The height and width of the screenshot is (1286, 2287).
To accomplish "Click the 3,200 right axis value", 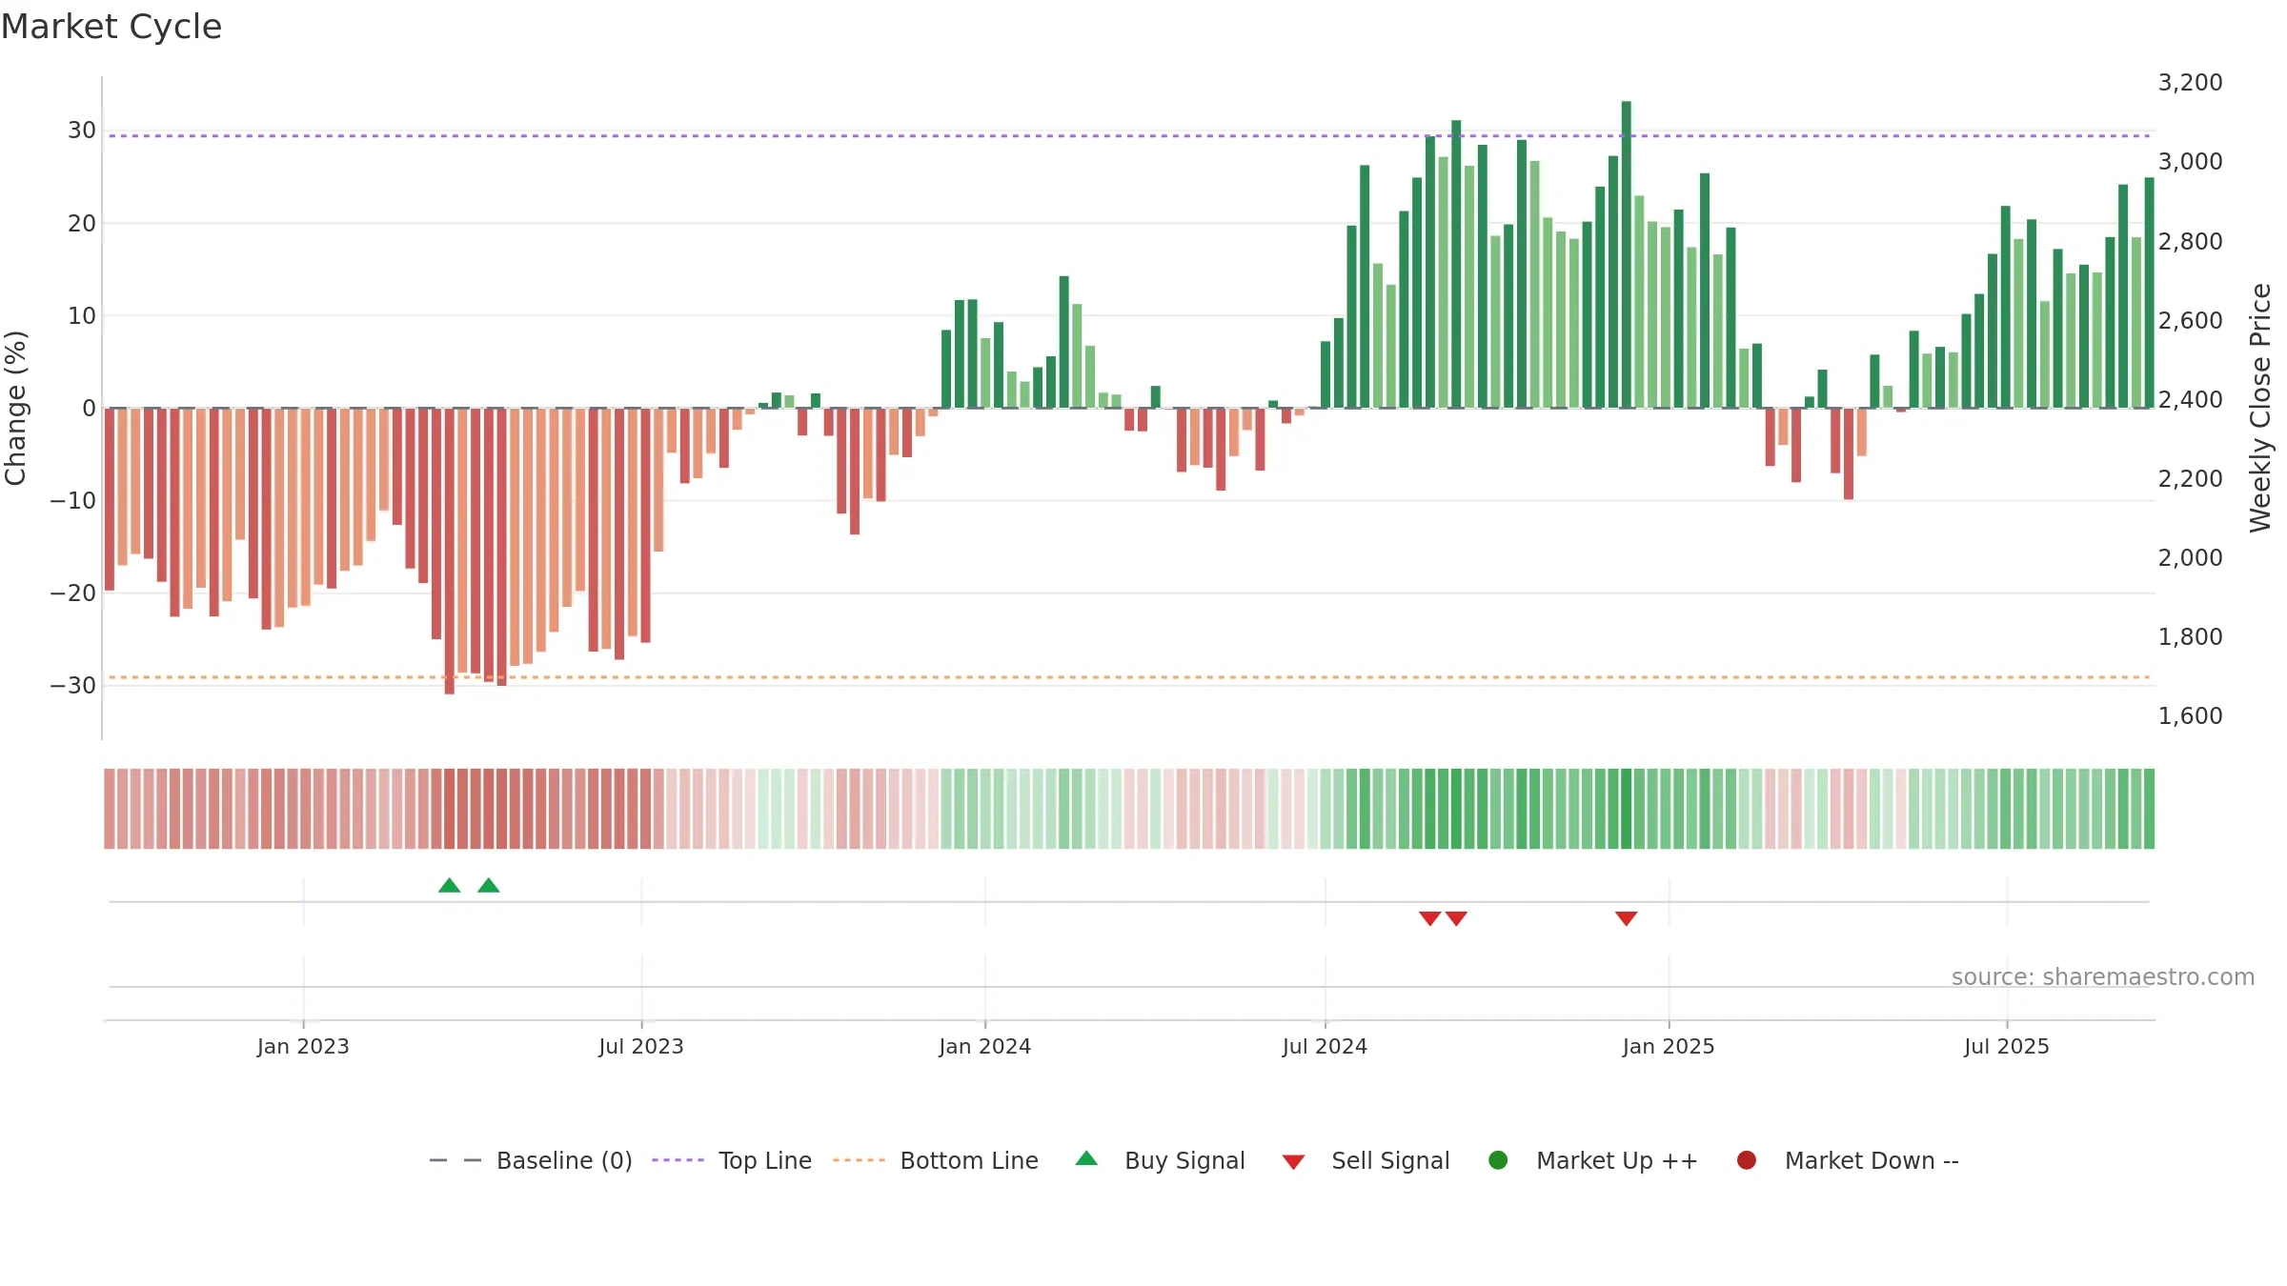I will 2190,83.
